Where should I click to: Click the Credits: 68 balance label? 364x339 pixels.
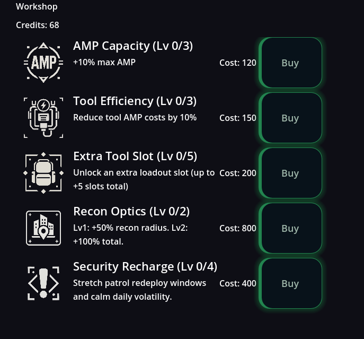point(38,25)
